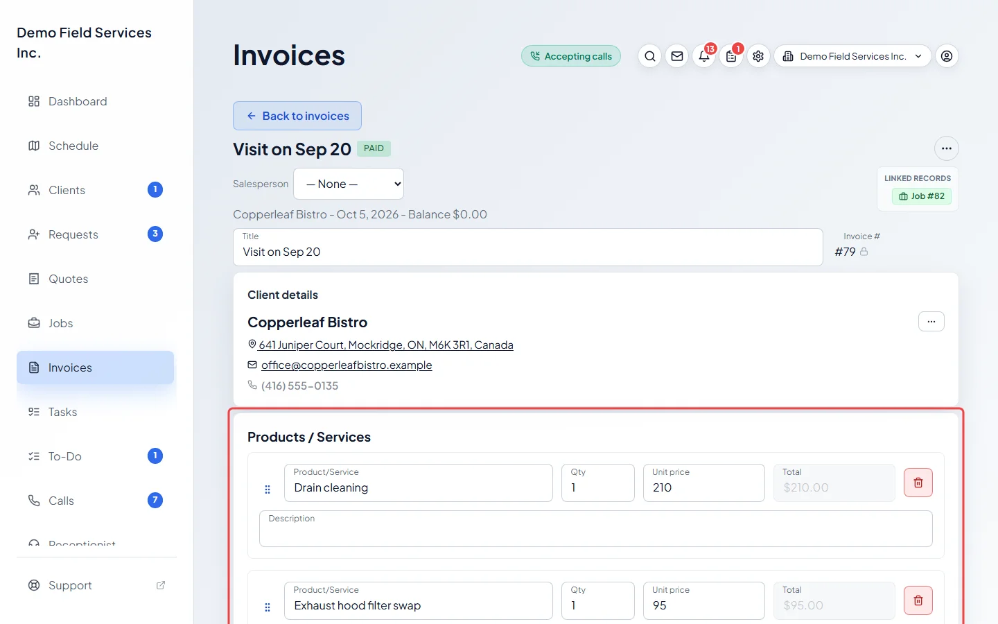Viewport: 998px width, 624px height.
Task: Open the Copperleaf Bistro address link
Action: pos(386,345)
